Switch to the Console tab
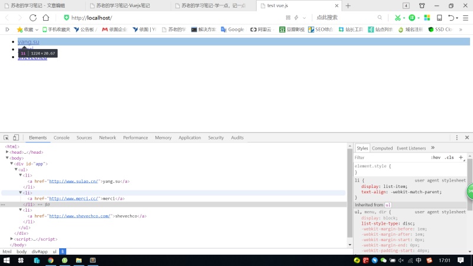This screenshot has height=266, width=473. (61, 138)
